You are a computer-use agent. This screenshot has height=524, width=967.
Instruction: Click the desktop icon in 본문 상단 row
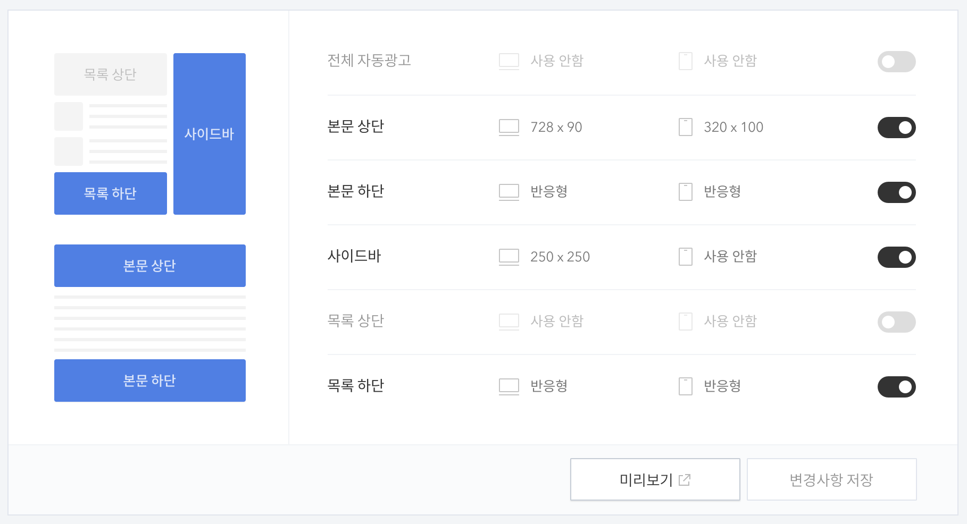(x=508, y=128)
